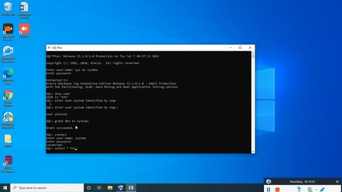The height and width of the screenshot is (192, 342).
Task: Click the "select * fro" prompt line
Action: coord(61,148)
